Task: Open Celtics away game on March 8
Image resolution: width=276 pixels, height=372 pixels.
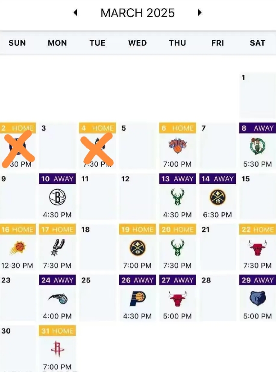Action: pyautogui.click(x=258, y=146)
